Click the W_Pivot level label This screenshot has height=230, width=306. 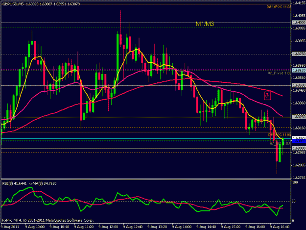tap(280, 73)
